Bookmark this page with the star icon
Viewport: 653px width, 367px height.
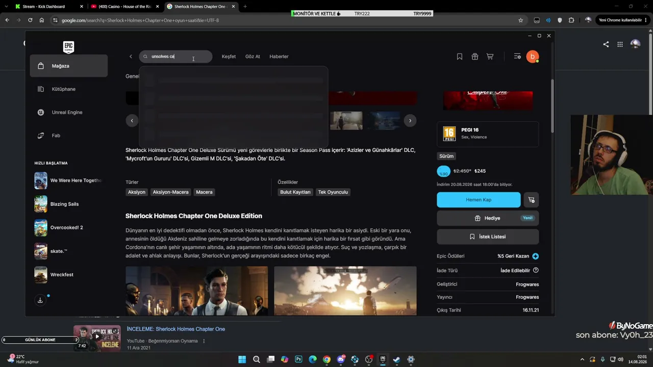[520, 20]
